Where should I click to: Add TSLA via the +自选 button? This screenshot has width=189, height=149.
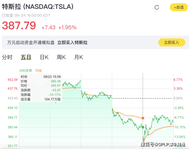coord(179,7)
